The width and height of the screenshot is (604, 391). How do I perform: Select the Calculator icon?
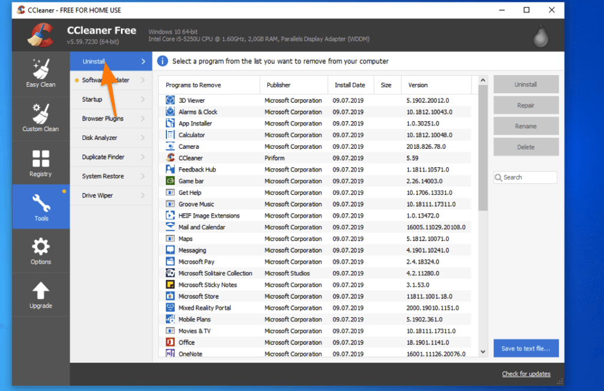170,135
